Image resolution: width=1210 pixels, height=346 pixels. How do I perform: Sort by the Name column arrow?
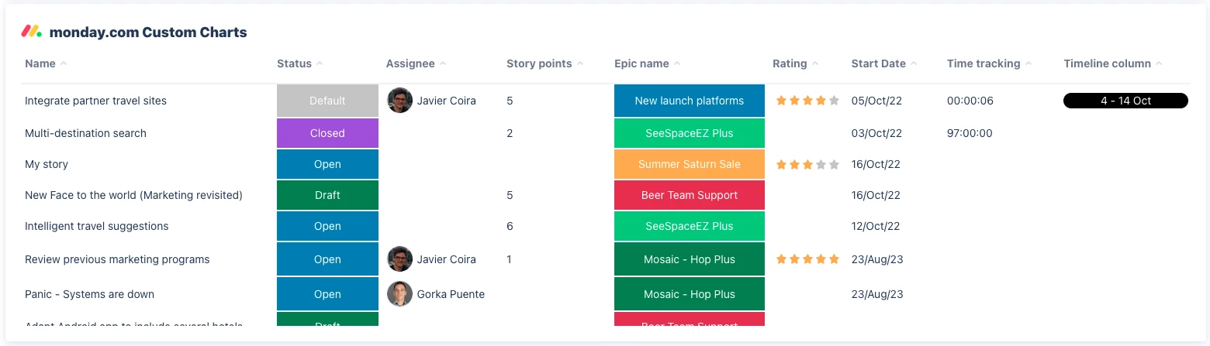coord(64,63)
